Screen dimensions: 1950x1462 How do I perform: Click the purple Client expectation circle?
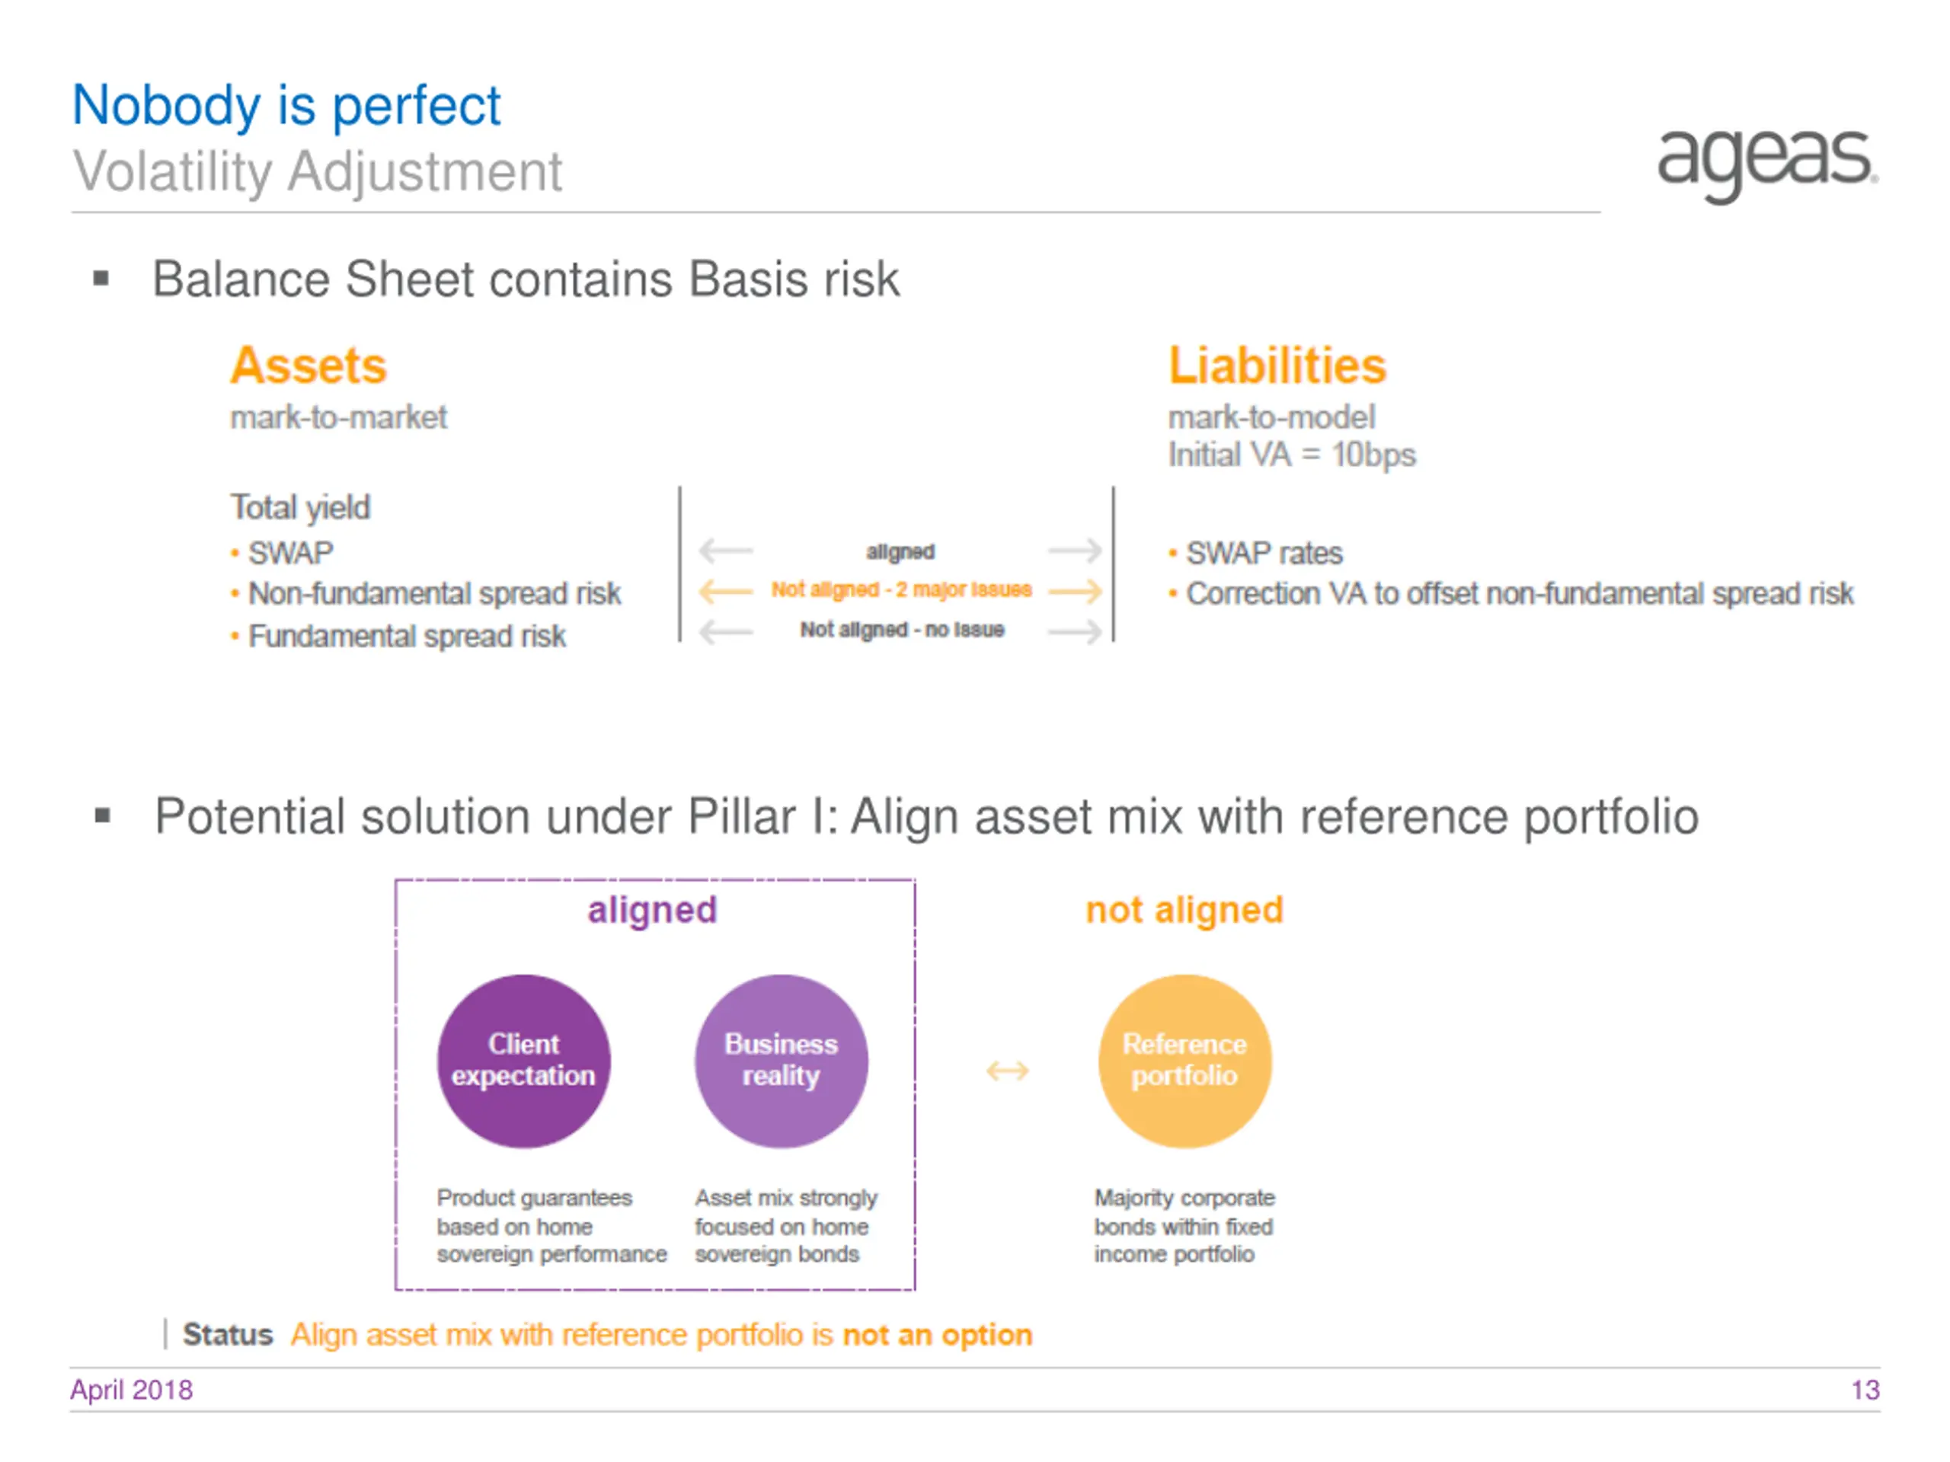(x=523, y=1061)
